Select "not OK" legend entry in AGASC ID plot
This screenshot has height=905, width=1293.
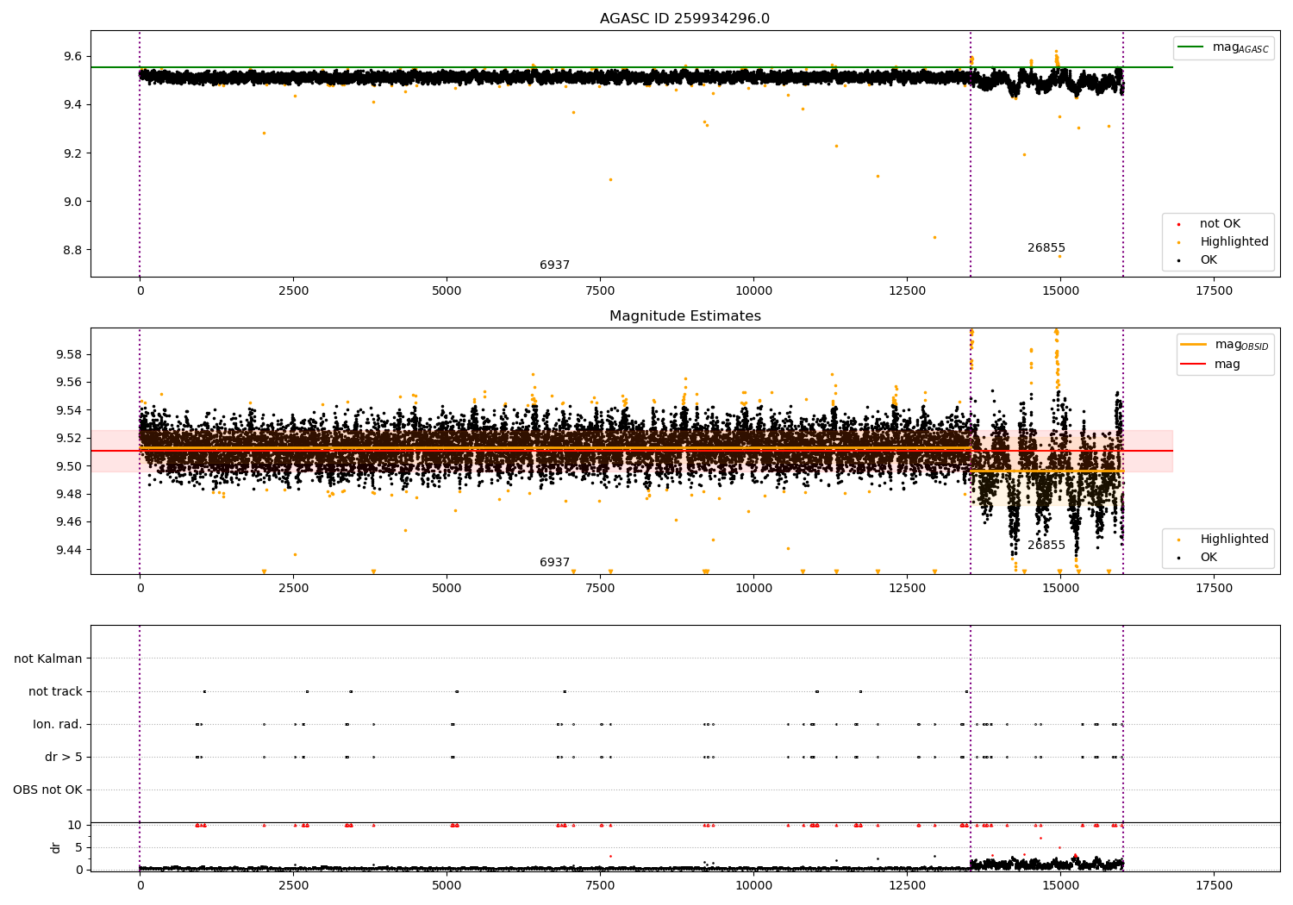tap(1220, 224)
